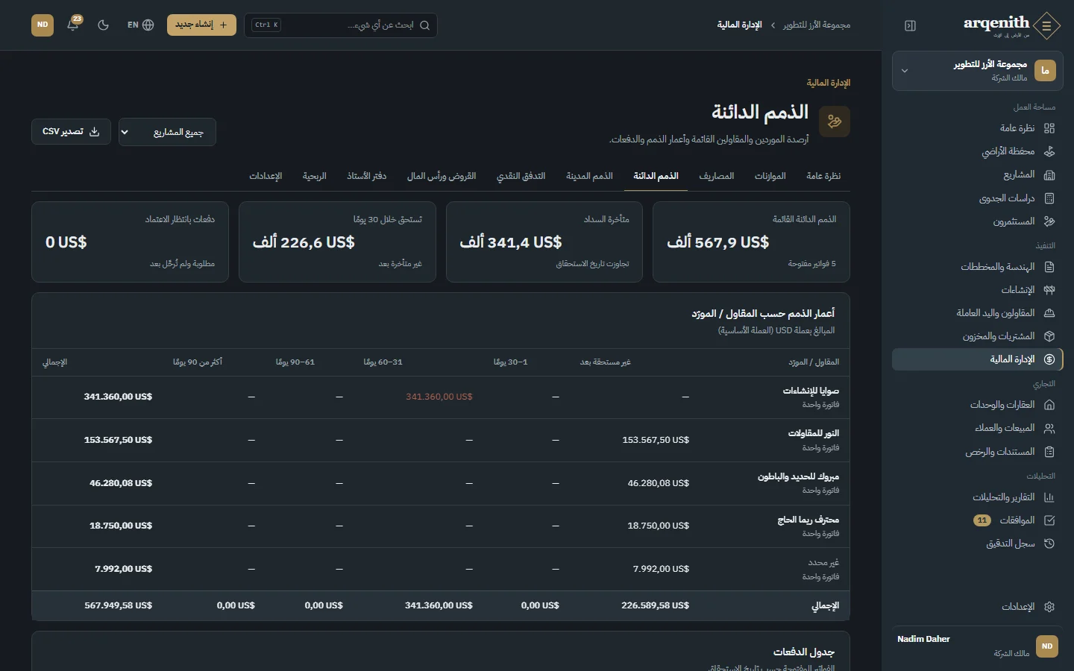The image size is (1074, 671).
Task: Open المستثمرون investors page
Action: (x=977, y=221)
